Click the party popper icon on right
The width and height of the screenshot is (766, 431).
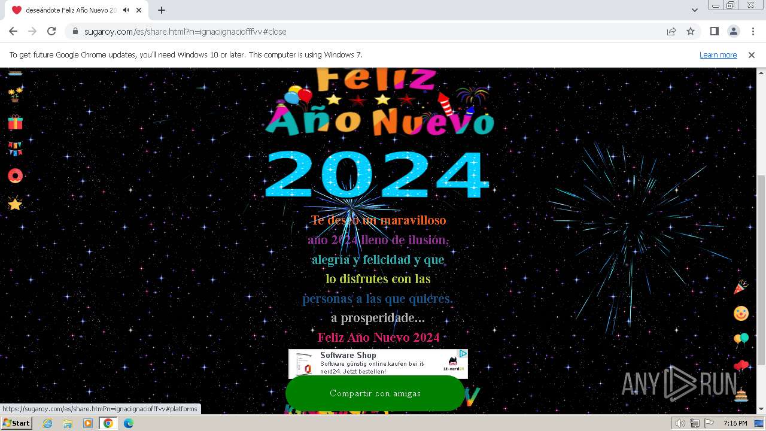click(x=741, y=287)
